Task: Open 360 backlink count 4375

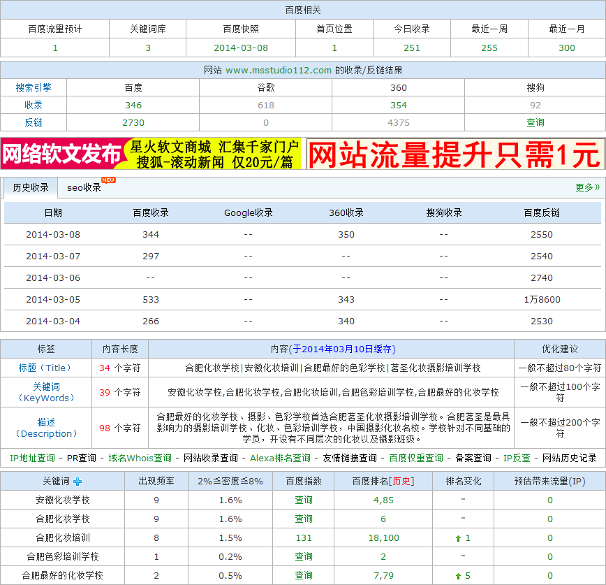Action: pos(399,122)
